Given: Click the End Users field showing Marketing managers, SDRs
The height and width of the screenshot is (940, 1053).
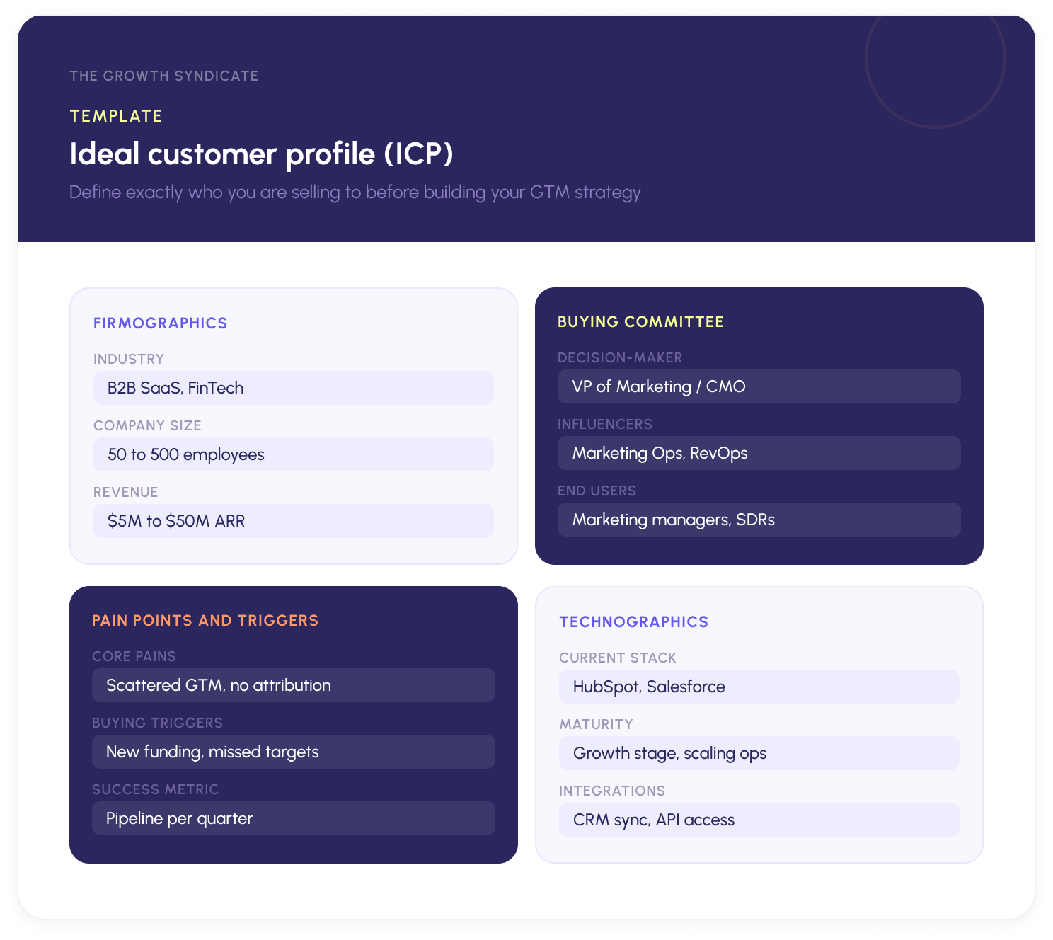Looking at the screenshot, I should click(x=759, y=520).
